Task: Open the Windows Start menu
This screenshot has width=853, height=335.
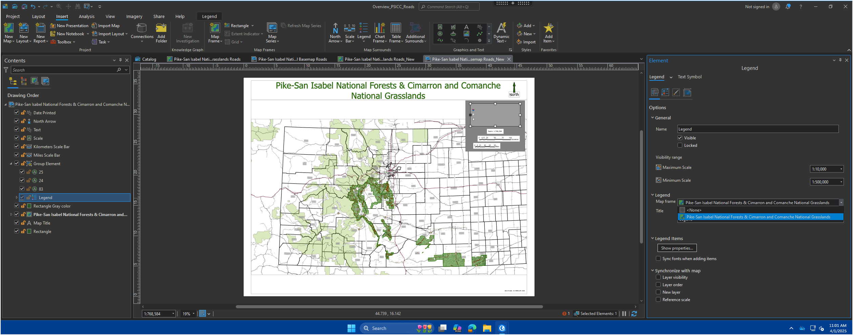Action: pyautogui.click(x=351, y=328)
